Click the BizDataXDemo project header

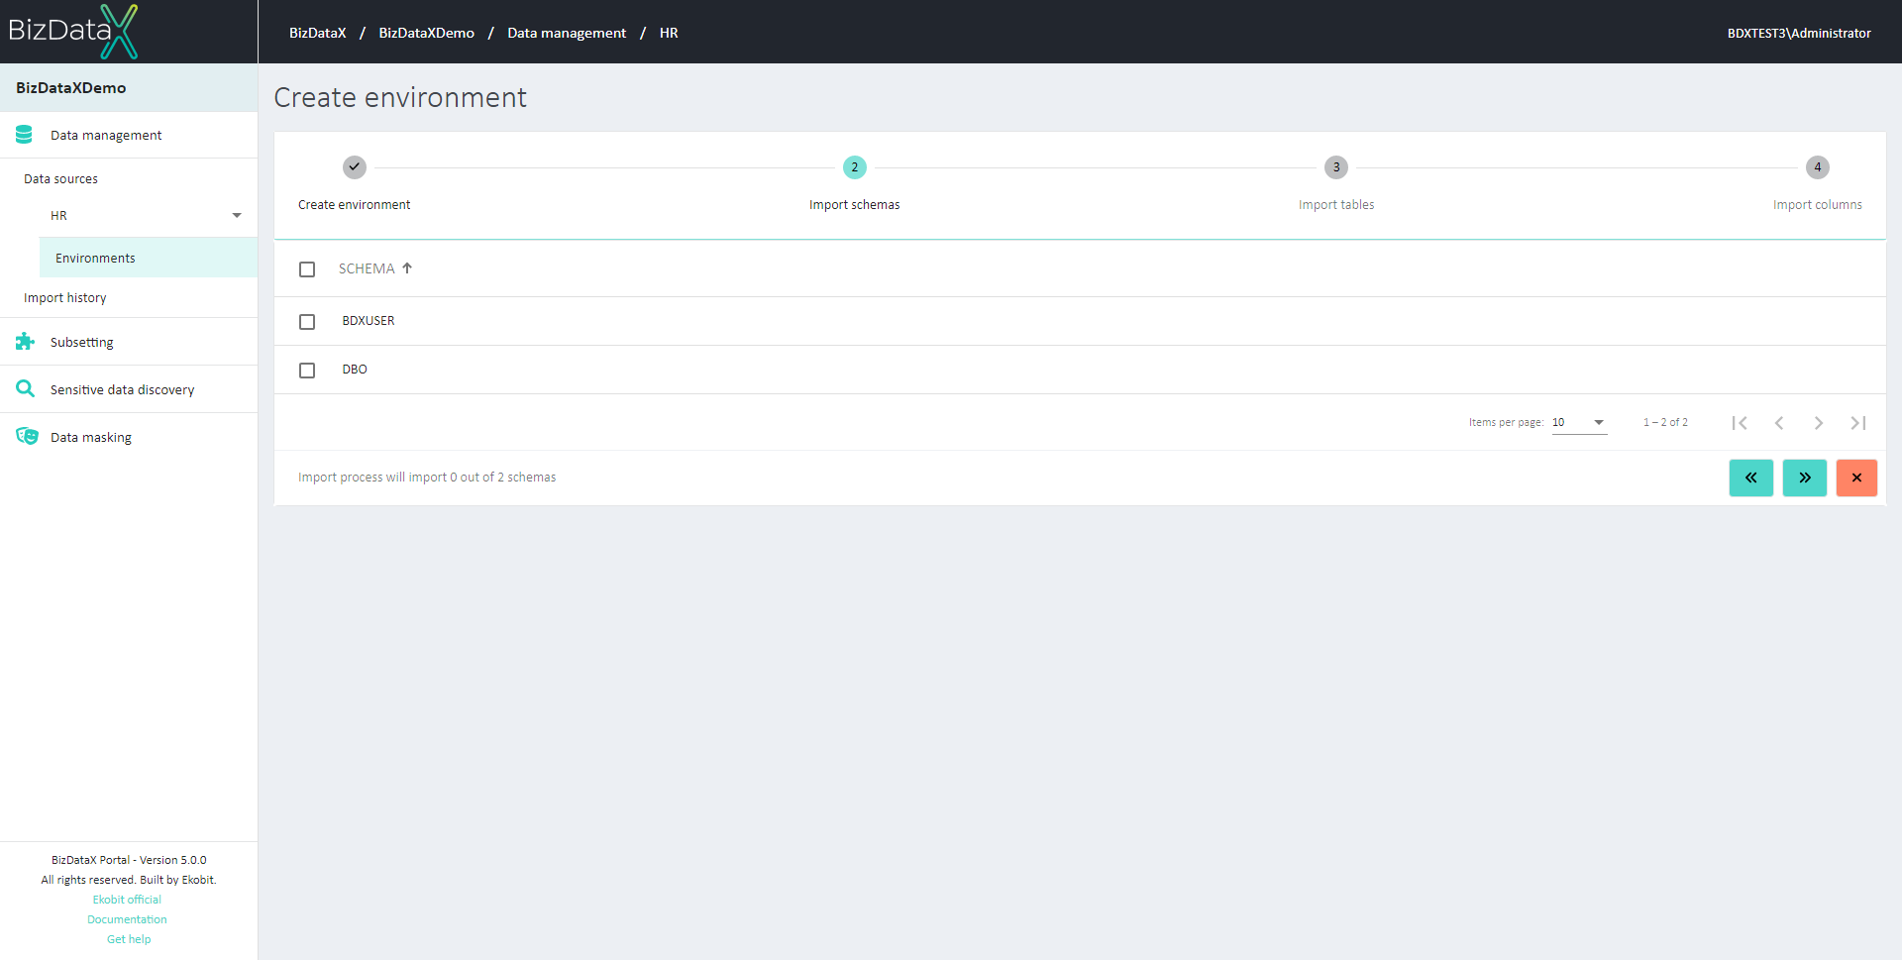(129, 87)
